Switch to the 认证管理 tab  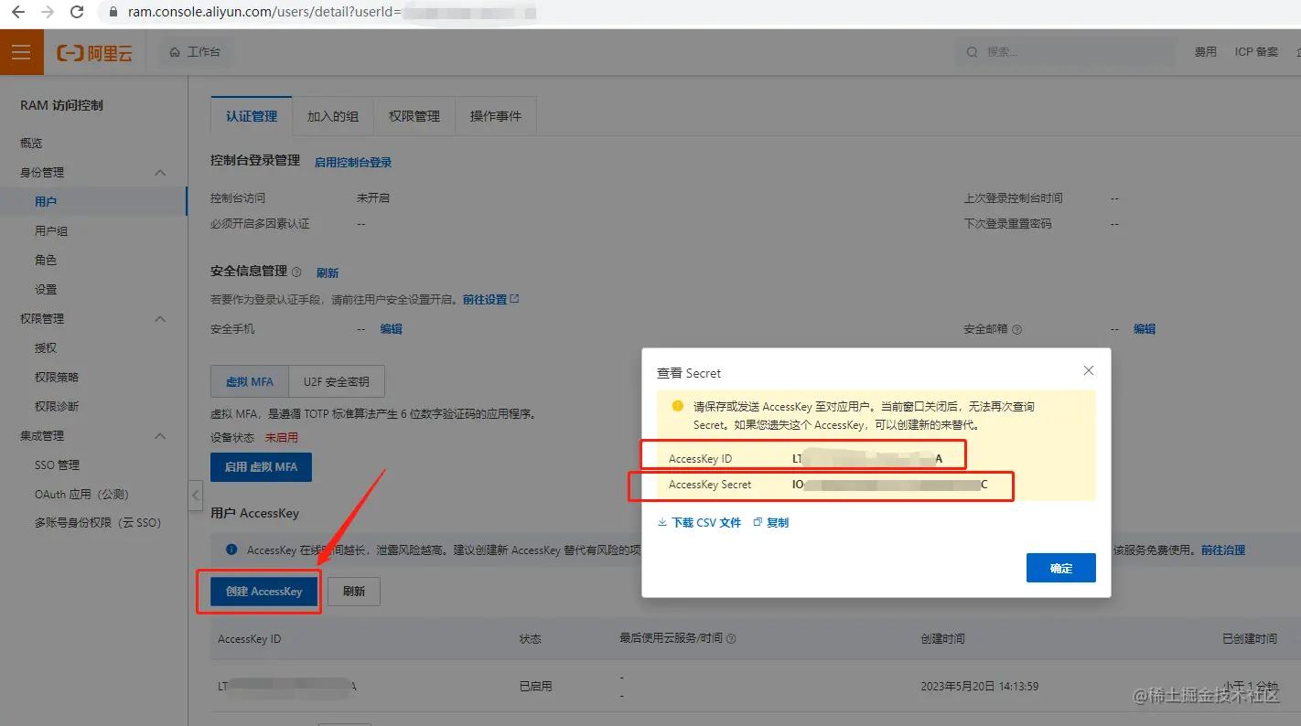click(x=252, y=116)
